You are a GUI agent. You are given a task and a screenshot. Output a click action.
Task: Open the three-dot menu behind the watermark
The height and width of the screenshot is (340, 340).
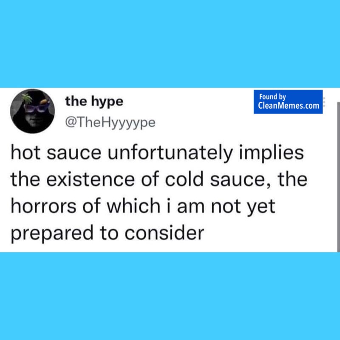pos(324,102)
